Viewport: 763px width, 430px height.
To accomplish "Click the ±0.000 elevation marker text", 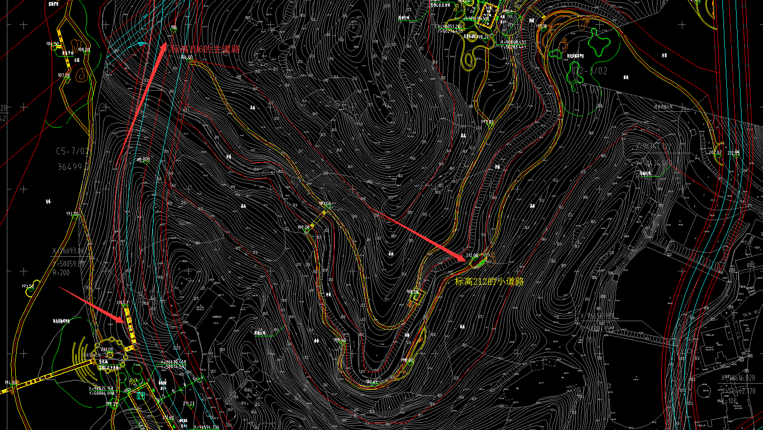I will click(x=143, y=159).
